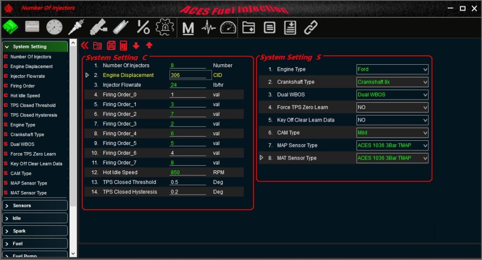The image size is (482, 260).
Task: Open the MAP Sensor Type dropdown
Action: [x=392, y=145]
